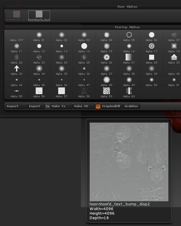
Task: Choose Alpha 47 alpha
Action: click(x=84, y=82)
